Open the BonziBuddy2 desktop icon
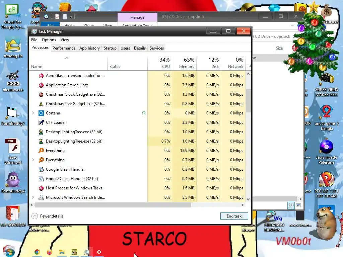The width and height of the screenshot is (343, 257). point(13,116)
